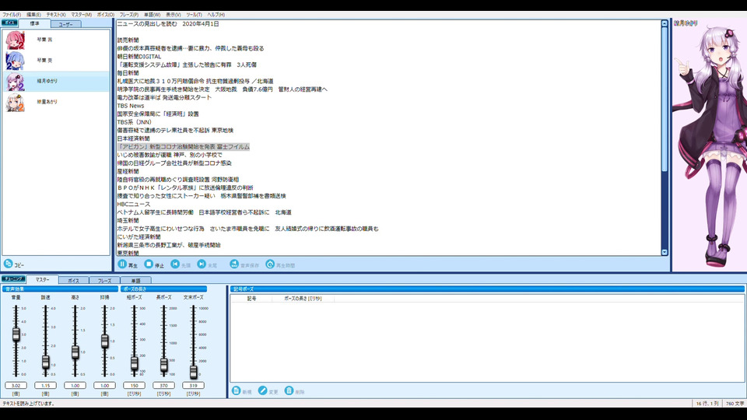747x420 pixels.
Task: Open the ツール(T) menu
Action: pos(194,15)
